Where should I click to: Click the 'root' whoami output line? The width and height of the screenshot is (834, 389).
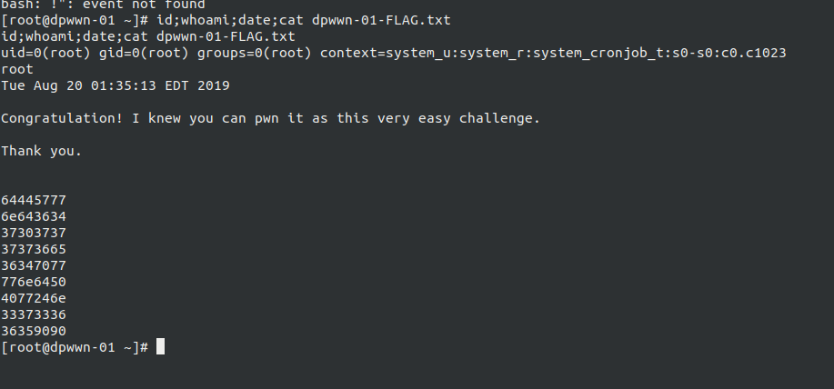pyautogui.click(x=17, y=70)
